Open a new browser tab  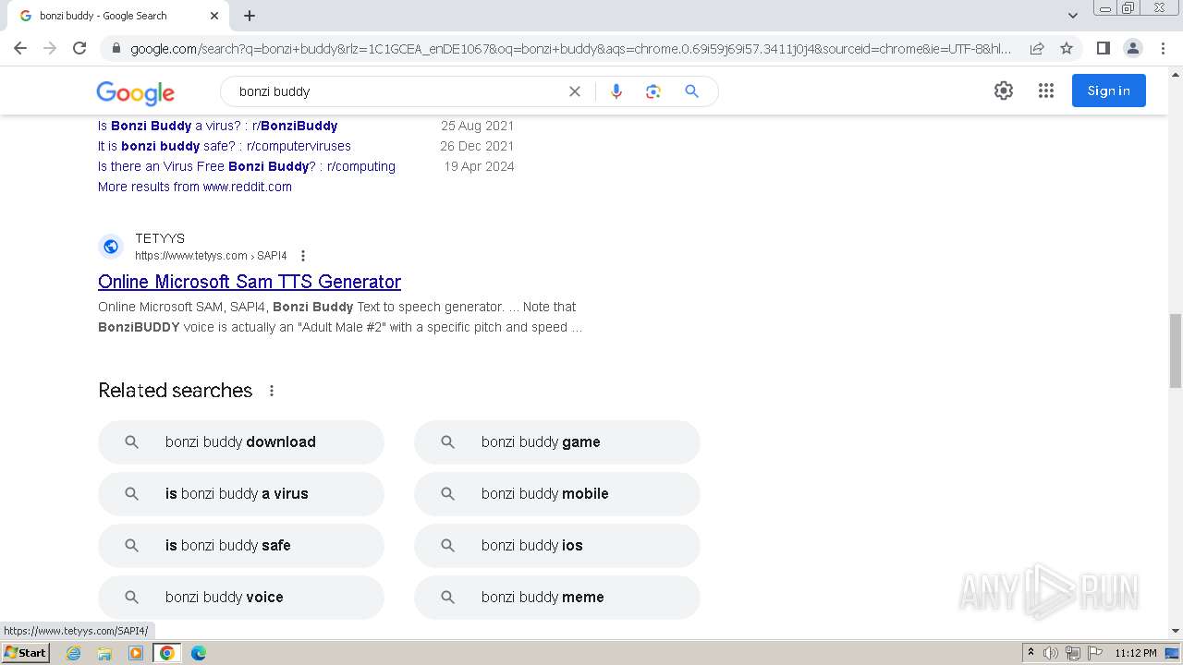tap(250, 16)
